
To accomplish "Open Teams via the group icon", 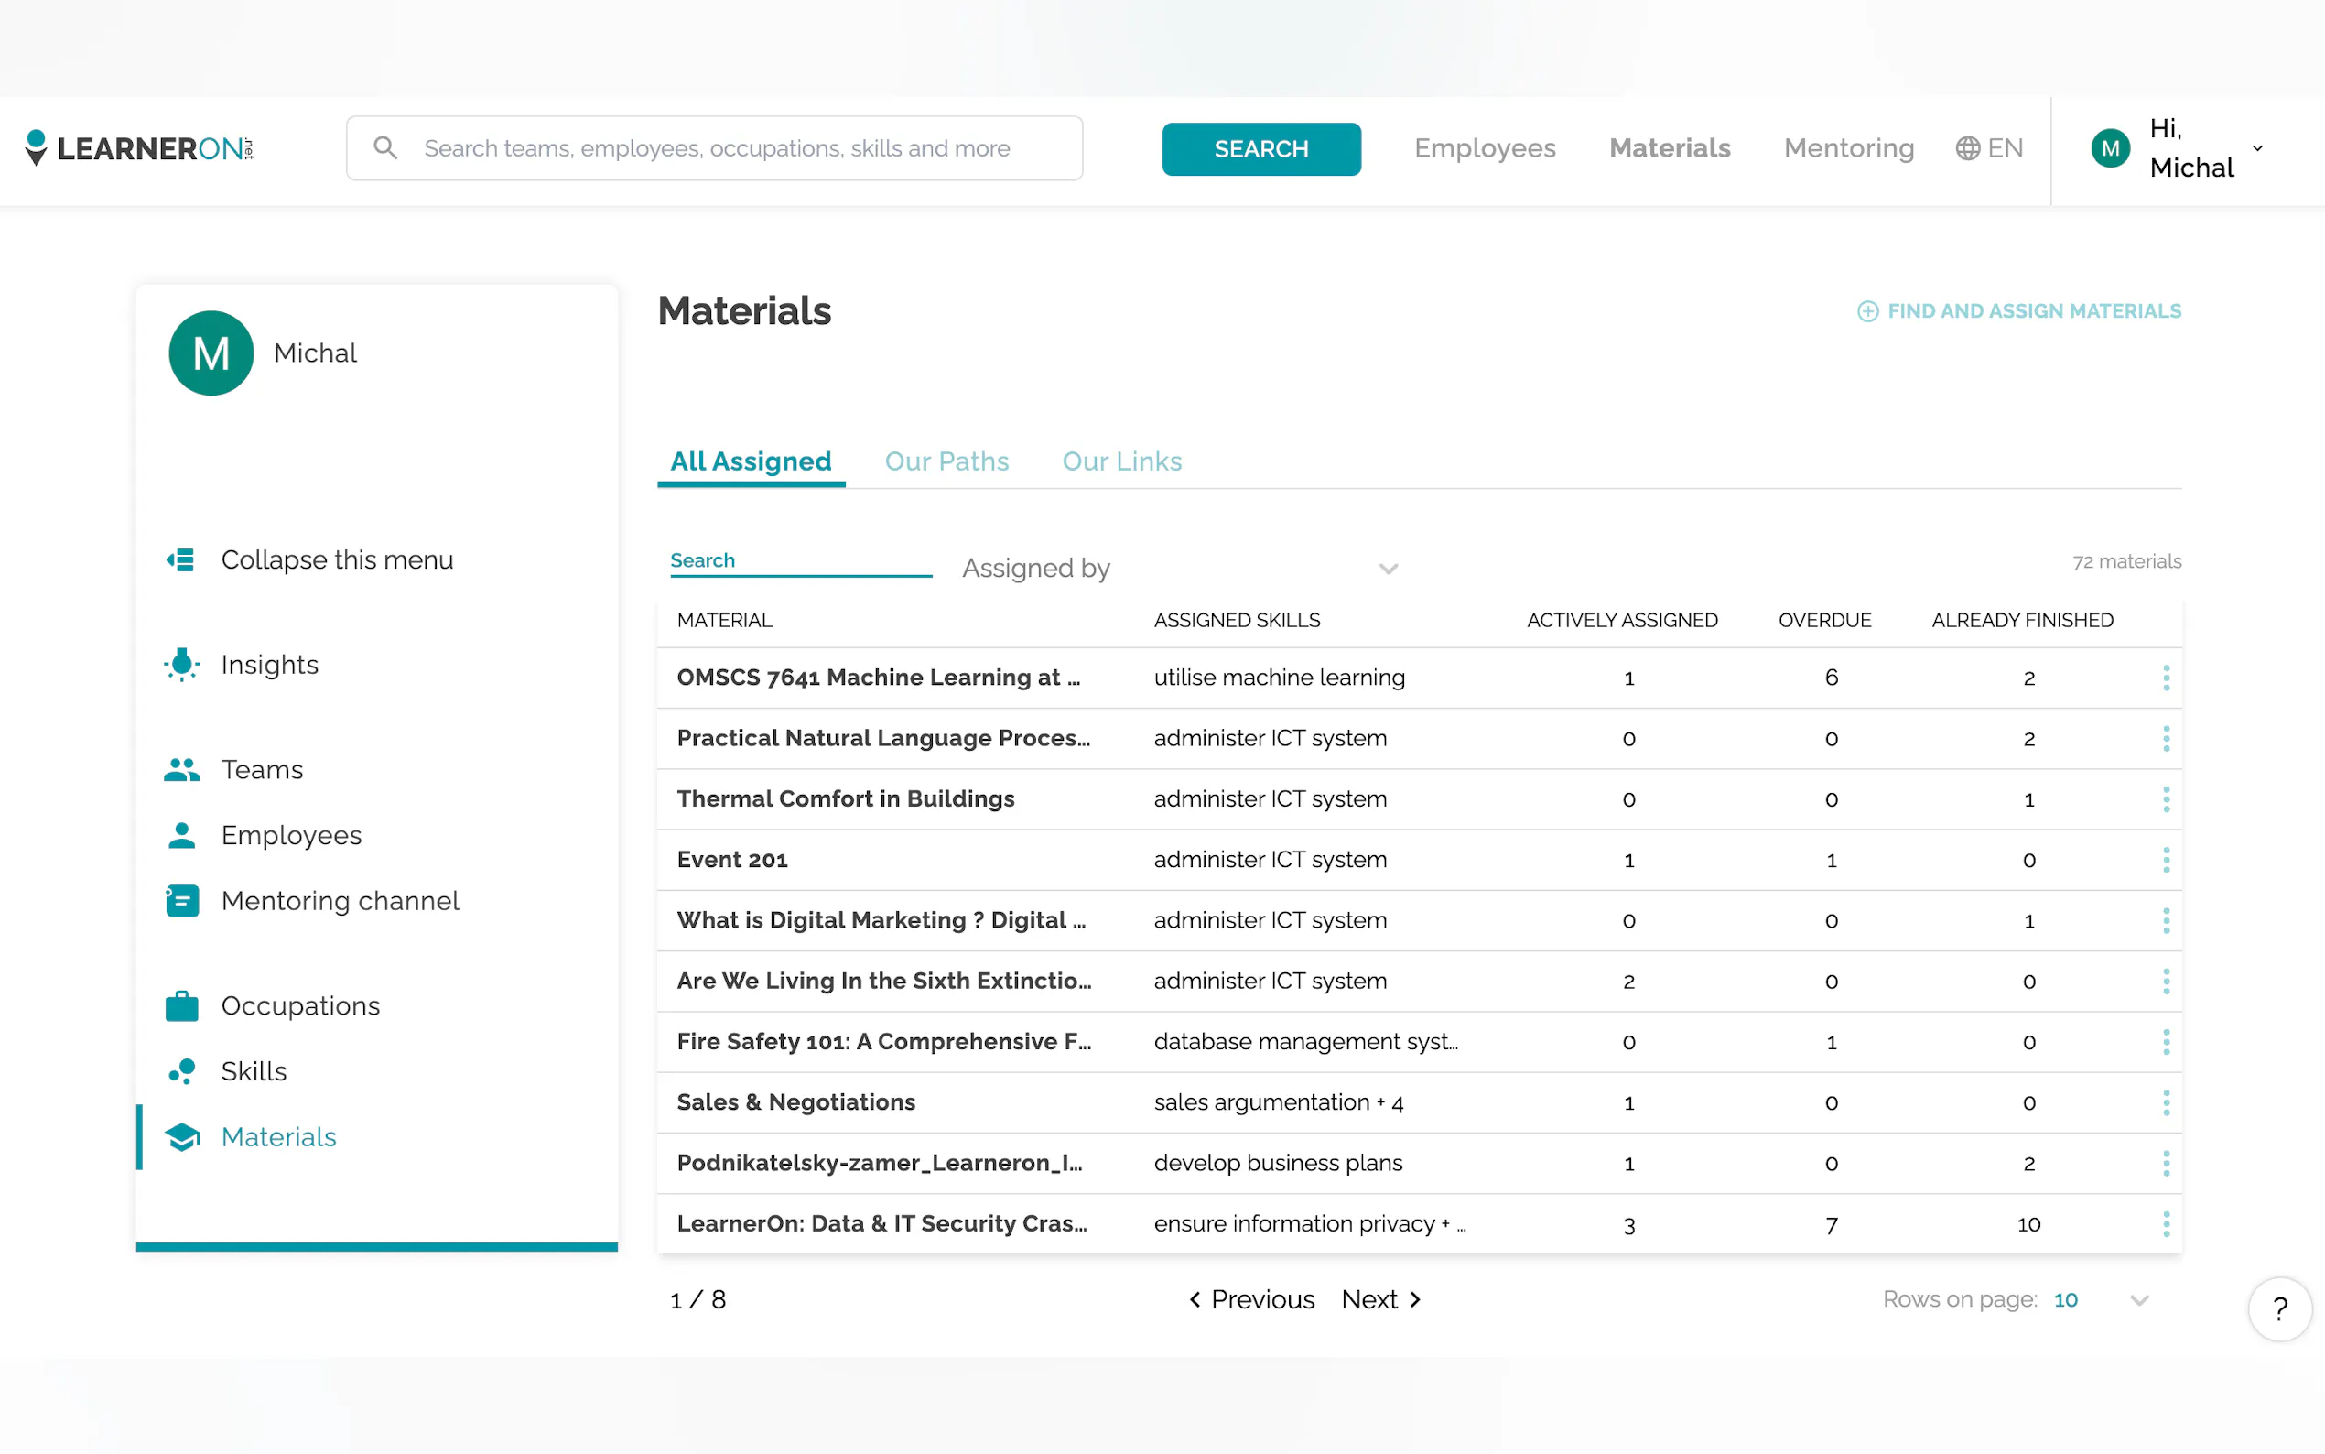I will [x=181, y=769].
